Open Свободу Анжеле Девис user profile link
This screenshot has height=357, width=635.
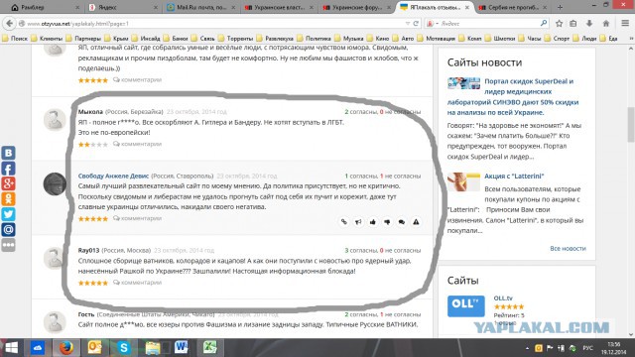[113, 176]
